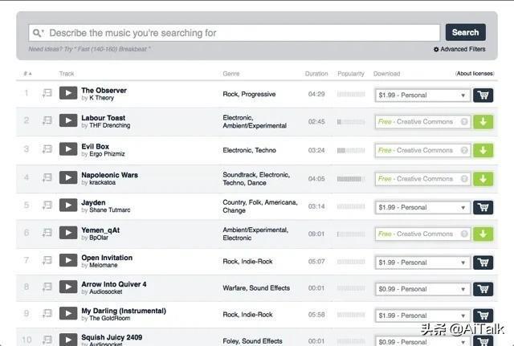Open artist link K Theory
This screenshot has width=514, height=346.
(x=102, y=99)
